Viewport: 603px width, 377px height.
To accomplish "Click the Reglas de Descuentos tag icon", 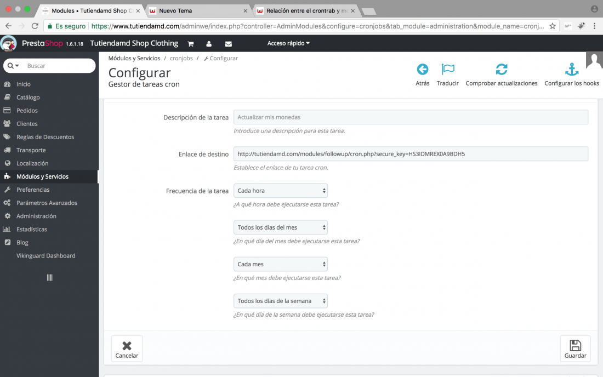I will [x=7, y=137].
